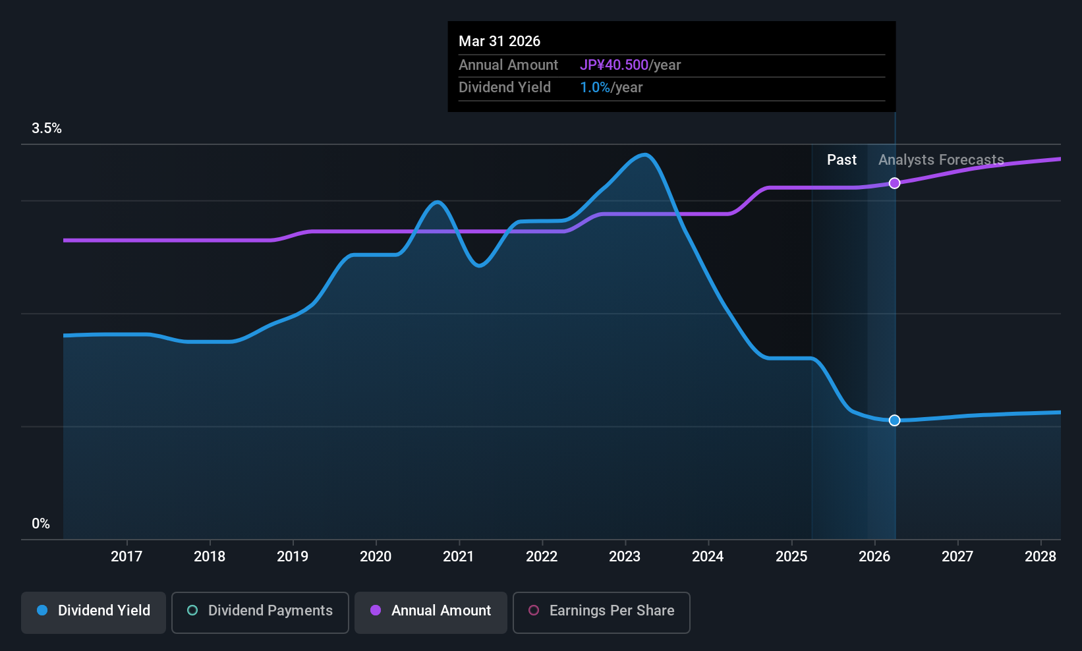Click the 2028 x-axis label
Viewport: 1082px width, 651px height.
tap(1040, 557)
